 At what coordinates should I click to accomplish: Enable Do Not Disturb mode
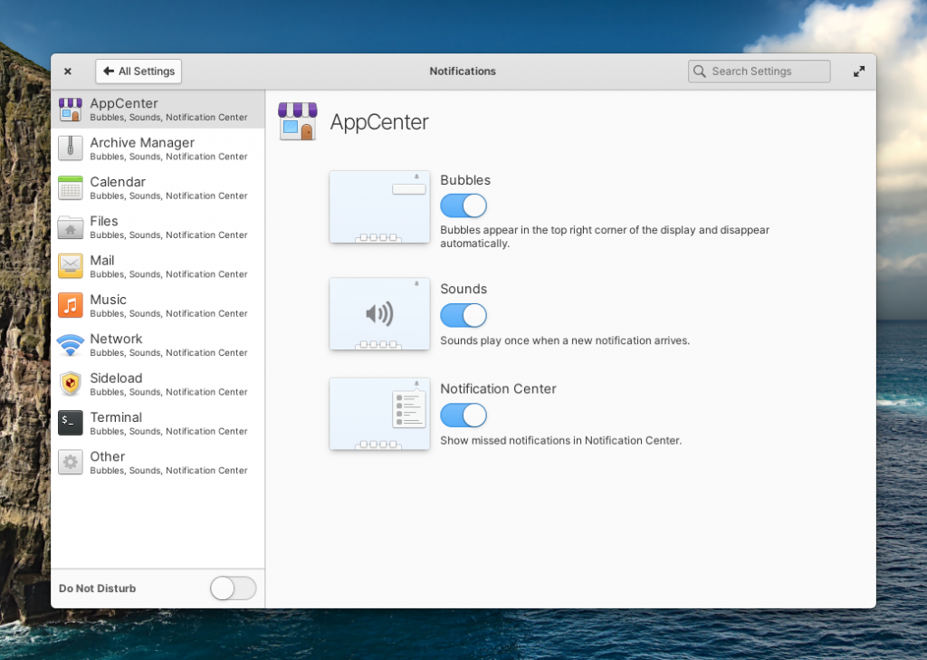tap(233, 588)
